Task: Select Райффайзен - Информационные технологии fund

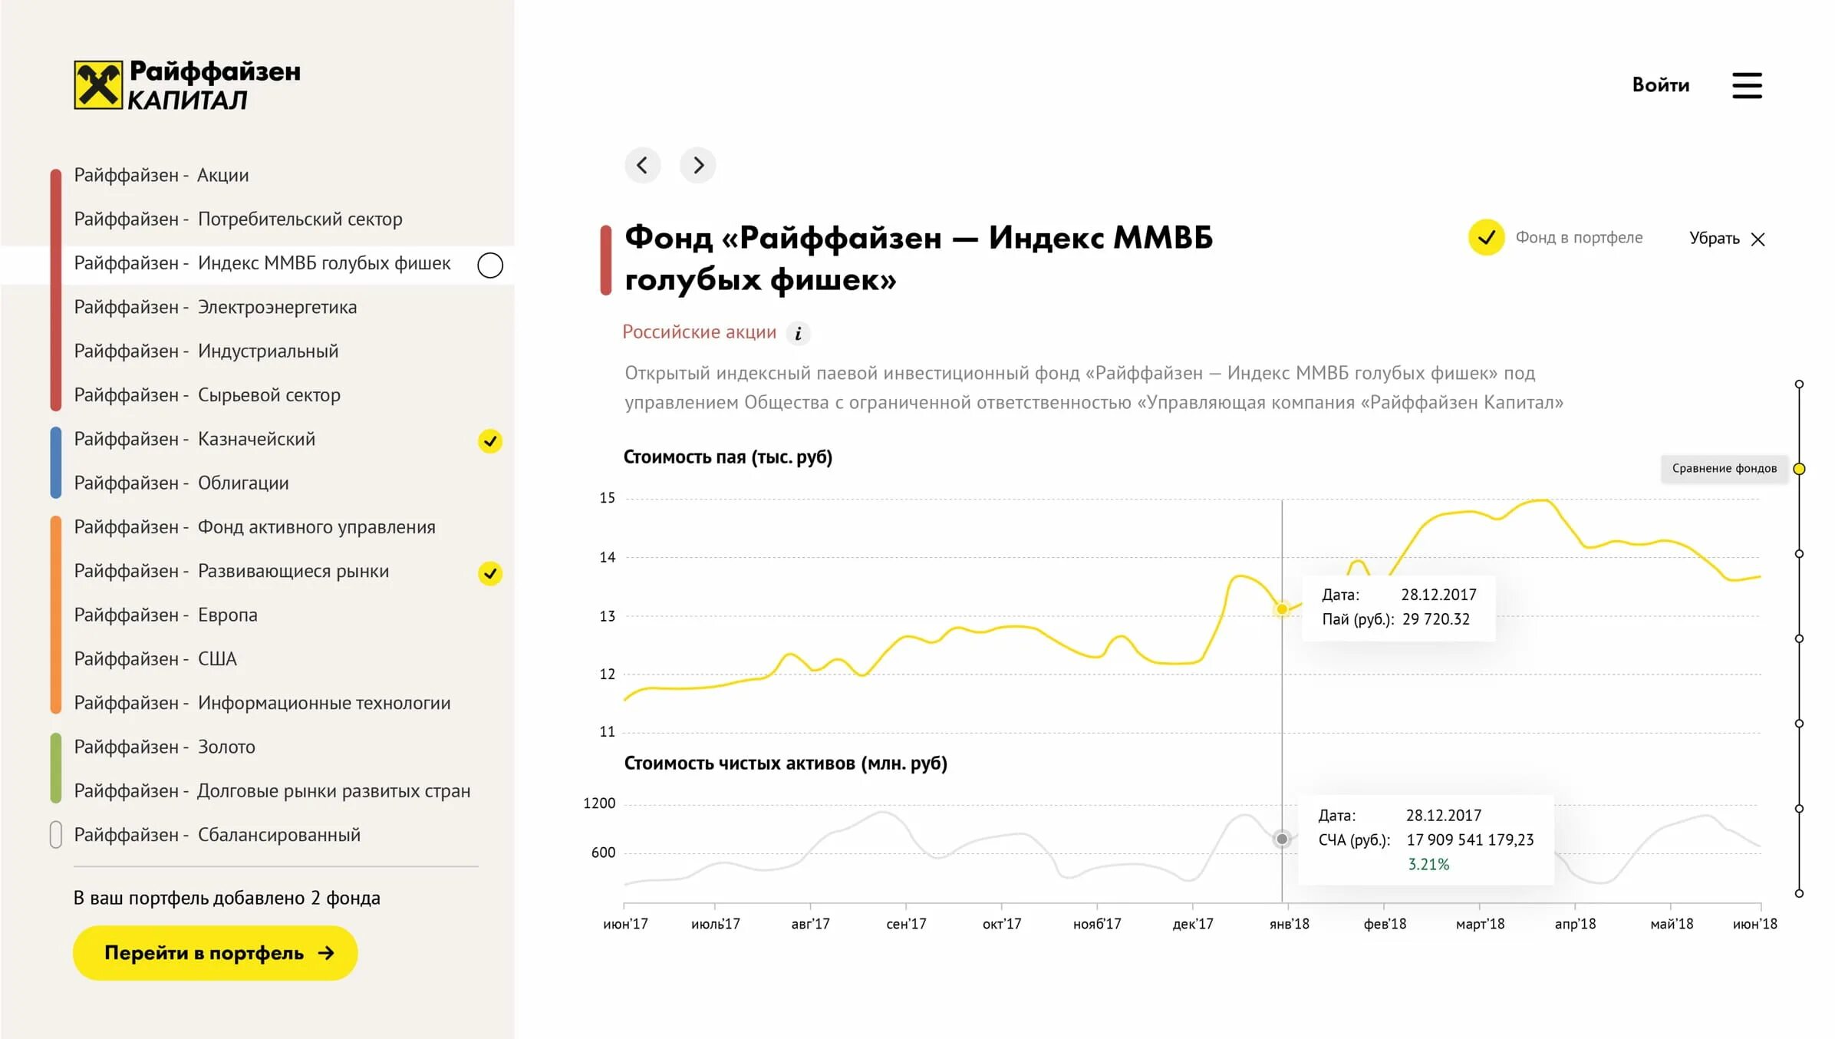Action: [x=262, y=703]
